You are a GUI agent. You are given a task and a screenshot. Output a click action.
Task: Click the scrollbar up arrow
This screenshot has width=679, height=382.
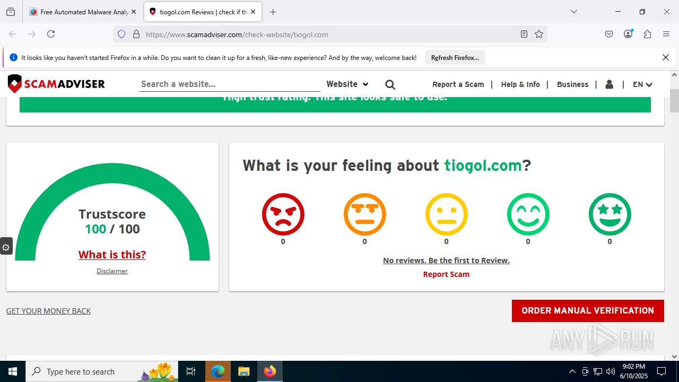click(674, 75)
